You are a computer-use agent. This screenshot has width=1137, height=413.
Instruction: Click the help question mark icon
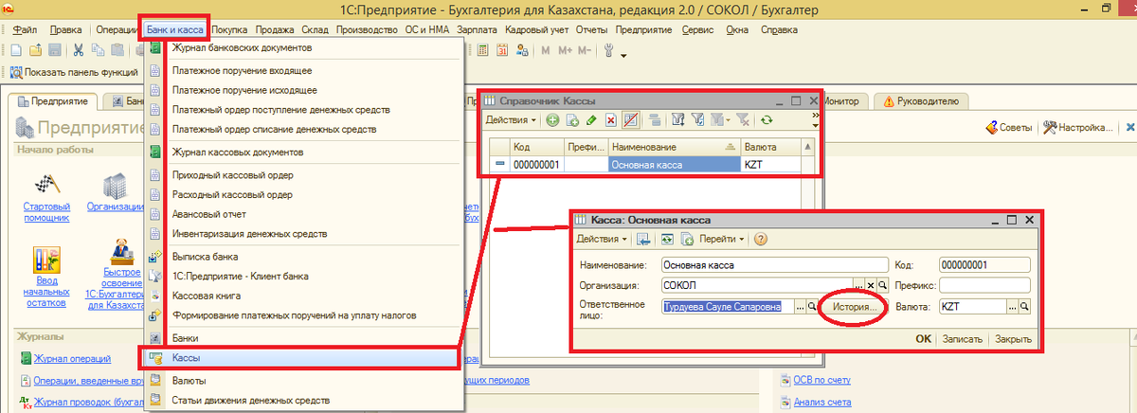click(761, 239)
